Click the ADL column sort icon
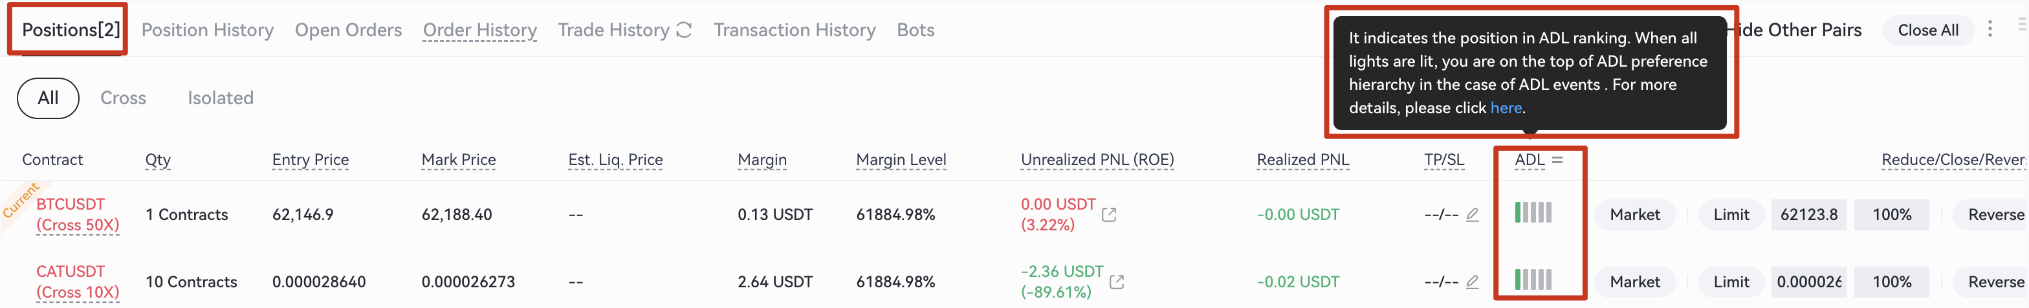 [x=1557, y=160]
